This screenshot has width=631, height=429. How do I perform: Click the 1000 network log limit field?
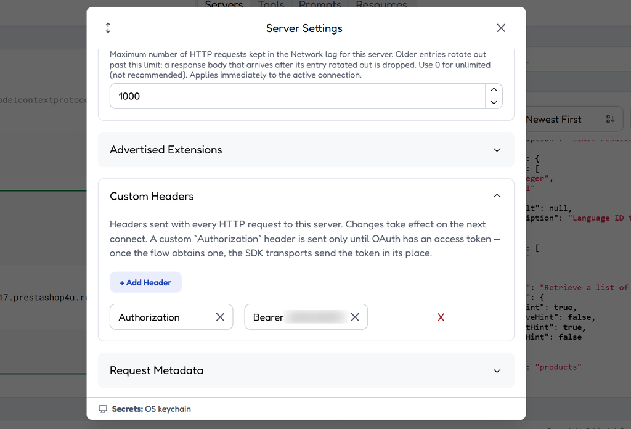click(298, 96)
